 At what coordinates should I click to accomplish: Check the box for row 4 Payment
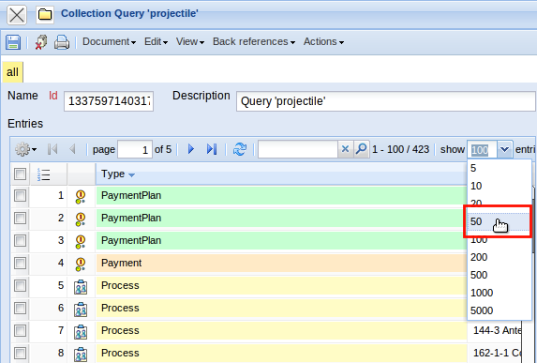pyautogui.click(x=21, y=264)
